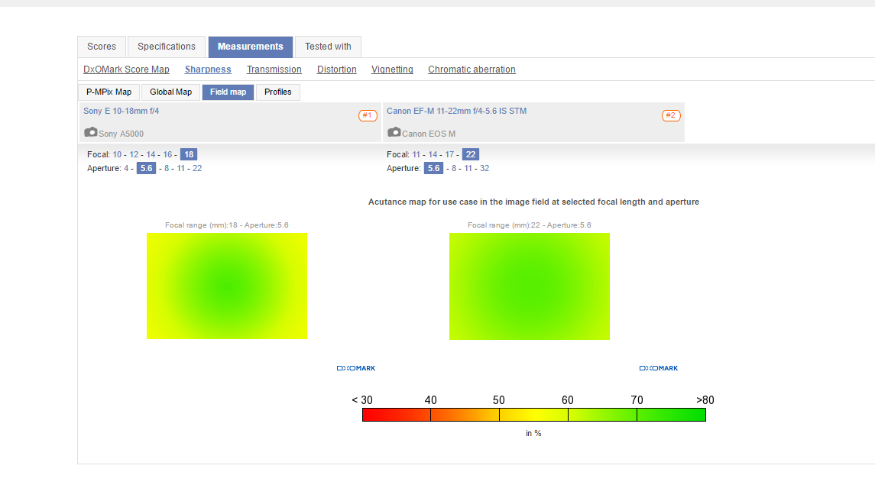Select Sony focal length 16
This screenshot has width=875, height=485.
tap(167, 154)
